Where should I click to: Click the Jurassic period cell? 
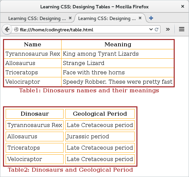[x=100, y=137]
